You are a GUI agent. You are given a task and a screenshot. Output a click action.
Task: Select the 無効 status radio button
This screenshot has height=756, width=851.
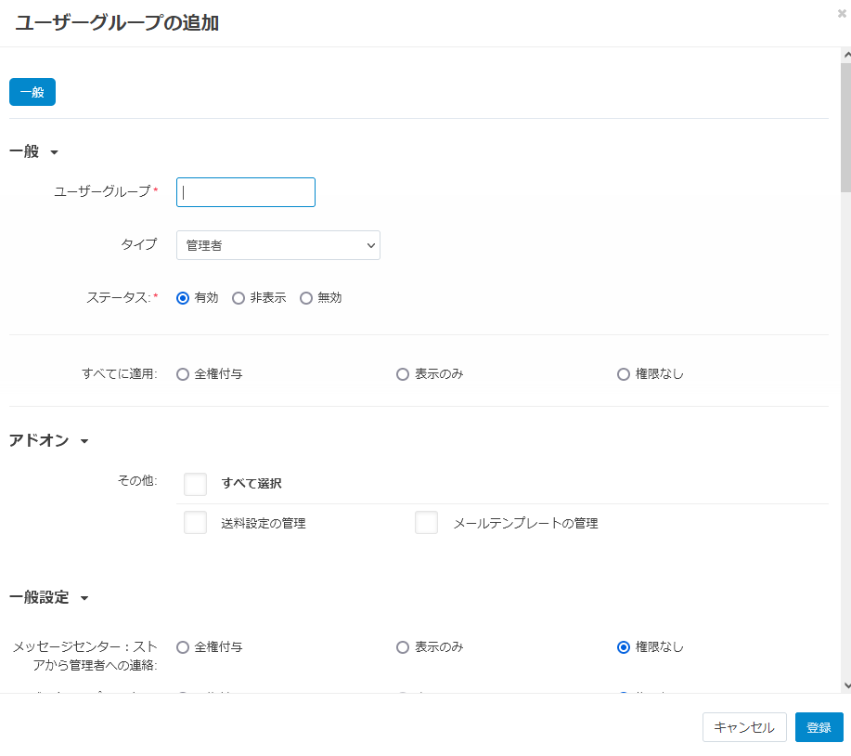(x=306, y=298)
